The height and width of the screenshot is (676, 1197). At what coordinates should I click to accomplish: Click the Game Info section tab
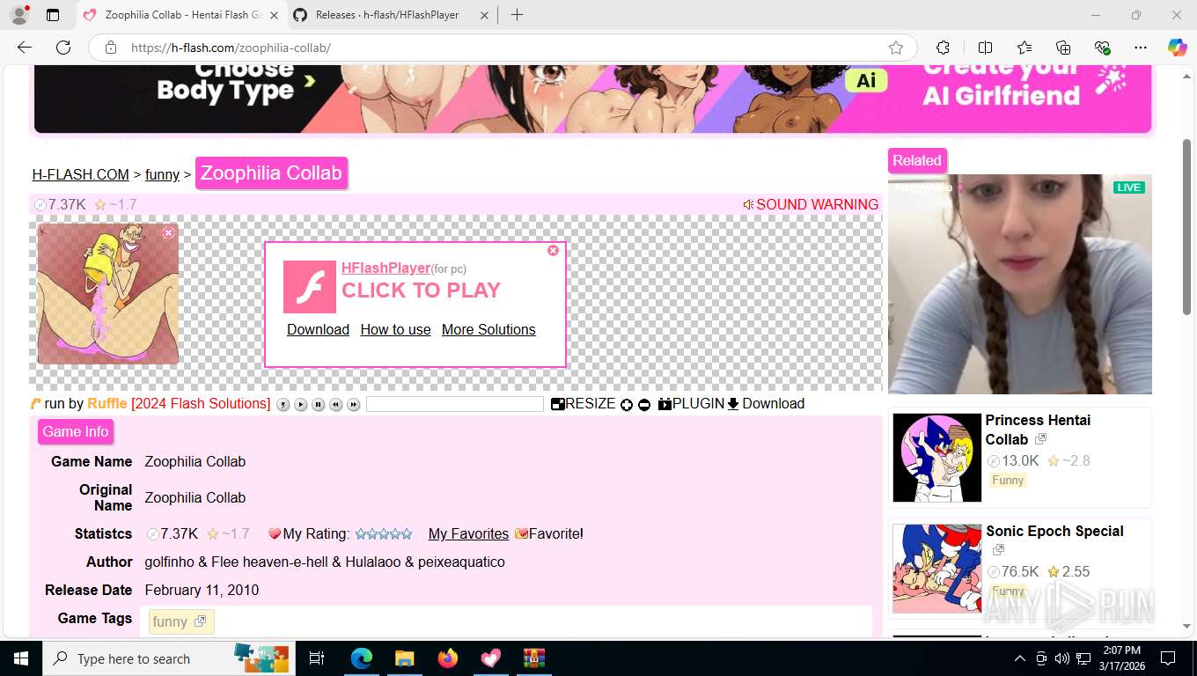pos(76,431)
